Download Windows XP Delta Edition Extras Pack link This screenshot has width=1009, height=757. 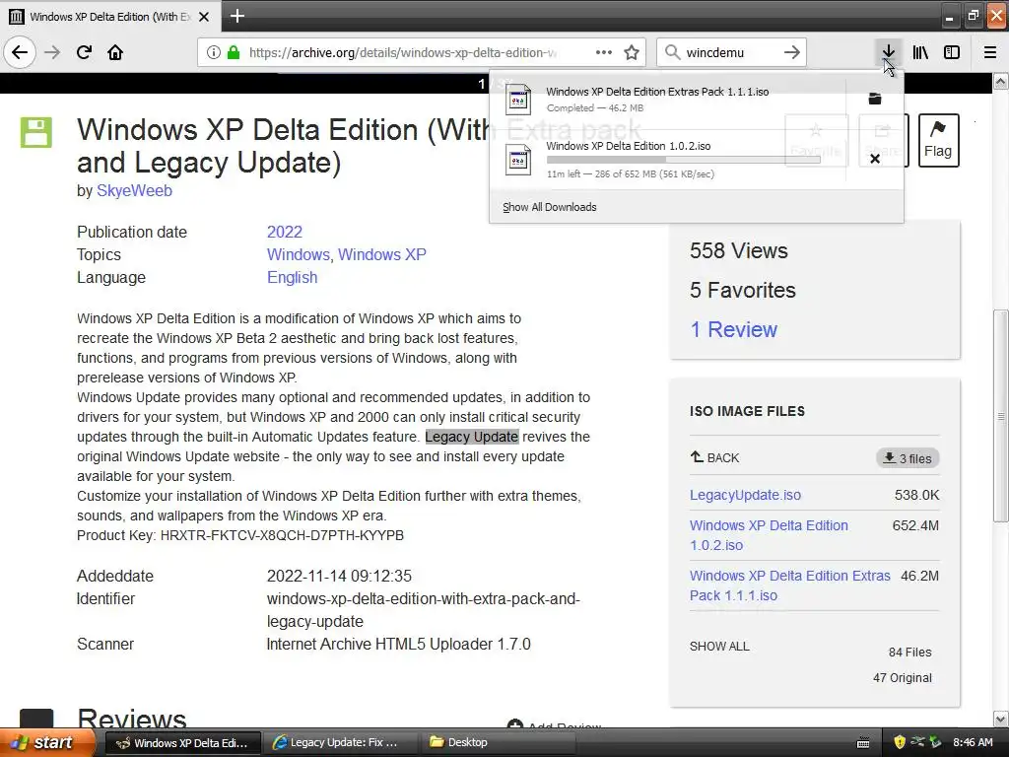point(790,585)
